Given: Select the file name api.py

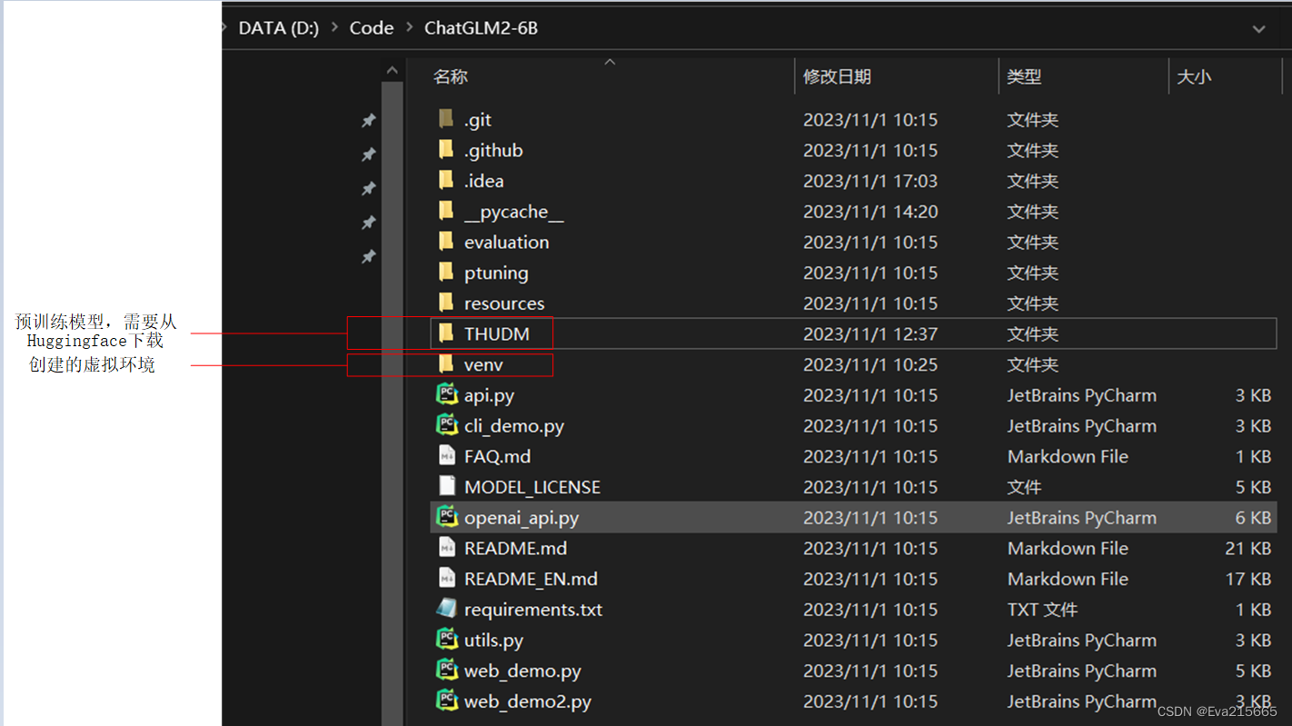Looking at the screenshot, I should click(x=489, y=395).
